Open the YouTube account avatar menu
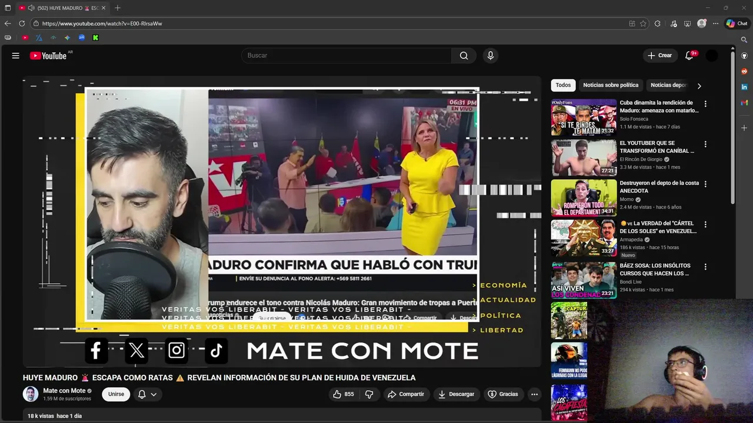Screen dimensions: 753x423 (712, 55)
